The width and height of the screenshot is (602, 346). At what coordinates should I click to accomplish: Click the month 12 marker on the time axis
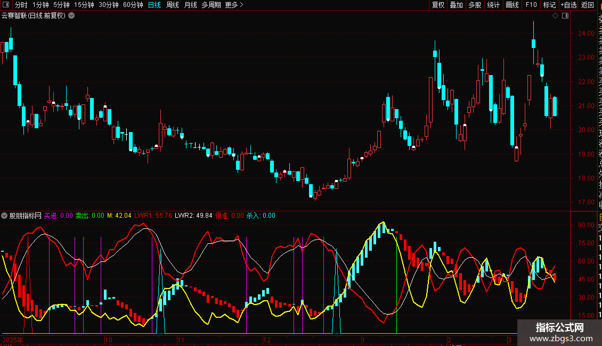coord(267,340)
